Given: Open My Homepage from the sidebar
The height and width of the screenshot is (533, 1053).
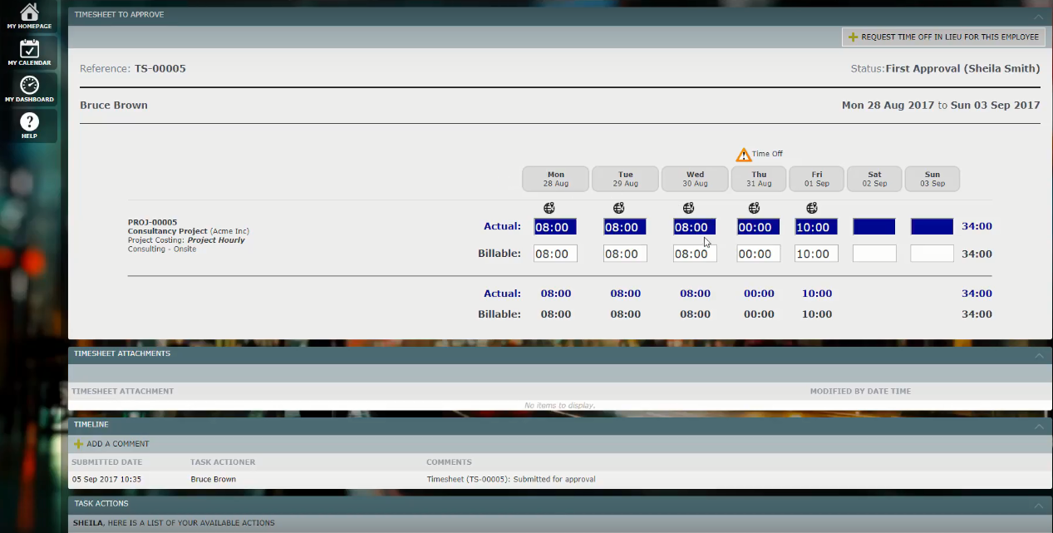Looking at the screenshot, I should (29, 16).
